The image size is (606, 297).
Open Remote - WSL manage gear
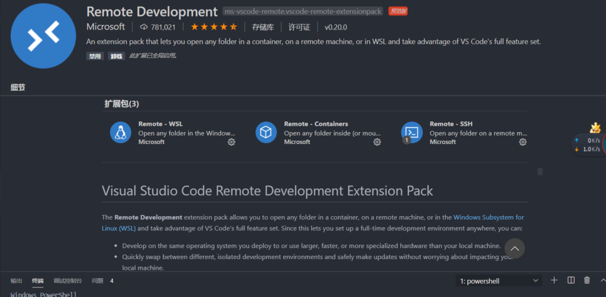tap(231, 142)
